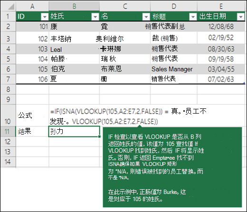Screen dimensions: 247x212
Task: Click birth date 07/02/63
Action: tap(221, 79)
